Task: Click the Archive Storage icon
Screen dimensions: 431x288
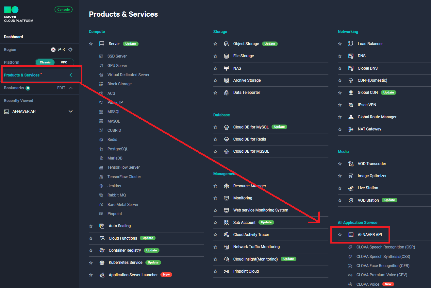Action: (226, 80)
